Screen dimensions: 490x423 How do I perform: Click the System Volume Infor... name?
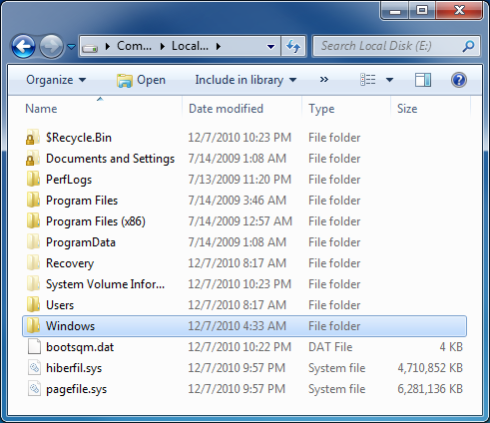click(x=105, y=284)
